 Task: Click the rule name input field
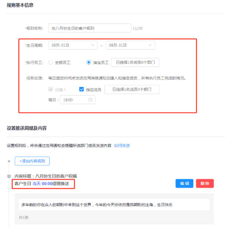click(x=90, y=28)
